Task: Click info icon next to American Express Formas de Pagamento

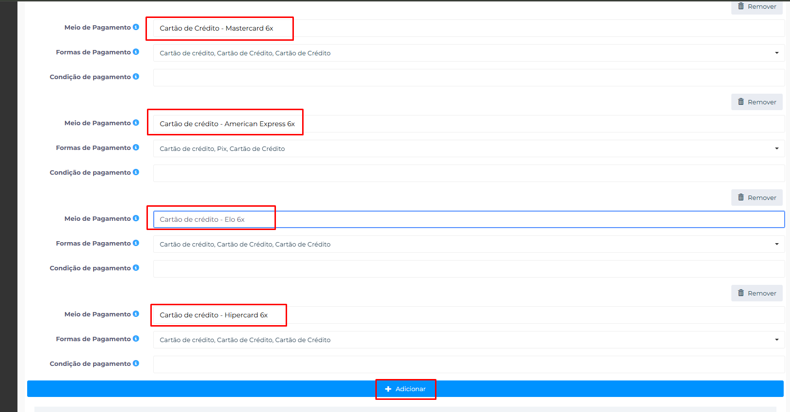Action: click(x=136, y=148)
